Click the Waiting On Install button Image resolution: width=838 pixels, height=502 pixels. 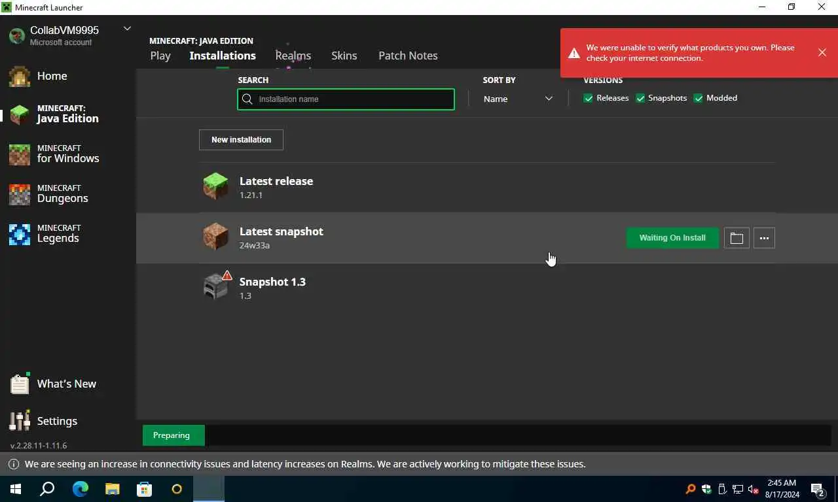click(672, 238)
